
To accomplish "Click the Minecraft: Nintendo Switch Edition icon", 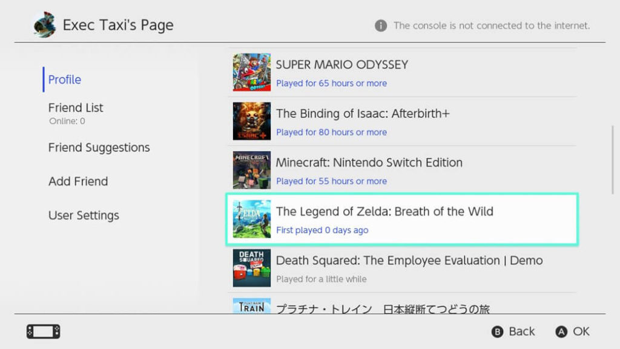I will tap(251, 170).
